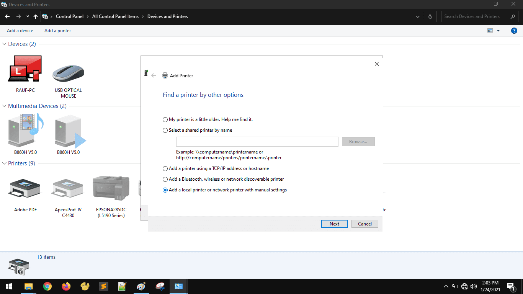
Task: Cancel the Add Printer dialog
Action: coord(365,224)
